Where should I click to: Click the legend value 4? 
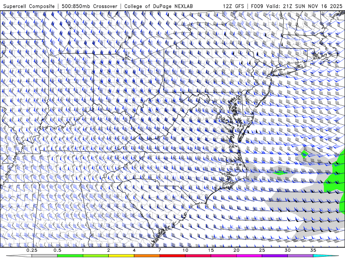(x=134, y=250)
